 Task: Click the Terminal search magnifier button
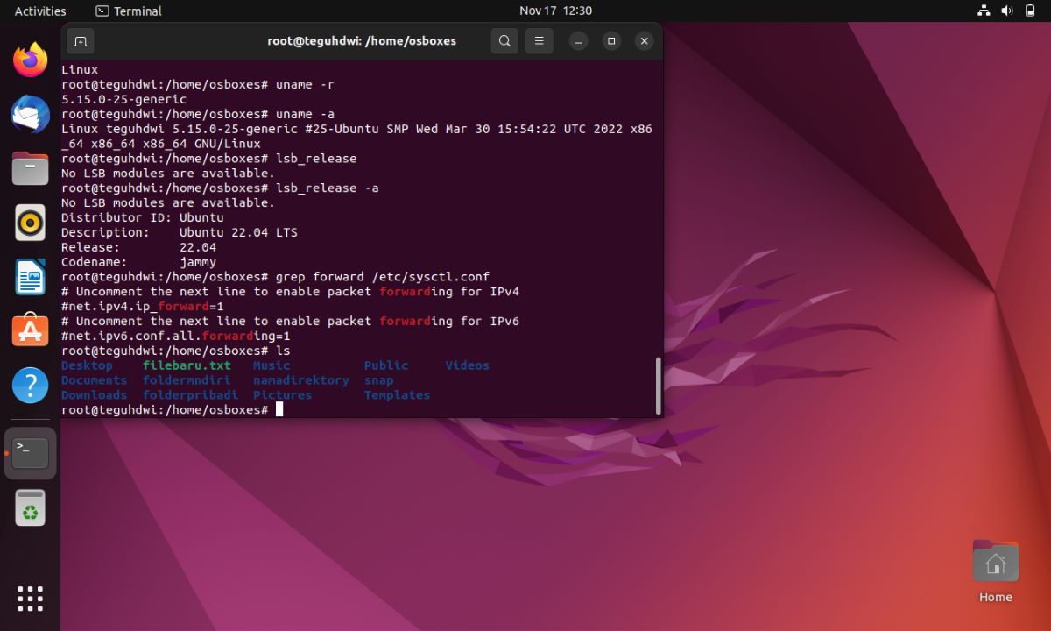point(504,40)
